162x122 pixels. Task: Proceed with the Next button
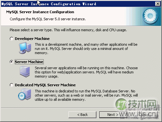pos(113,115)
